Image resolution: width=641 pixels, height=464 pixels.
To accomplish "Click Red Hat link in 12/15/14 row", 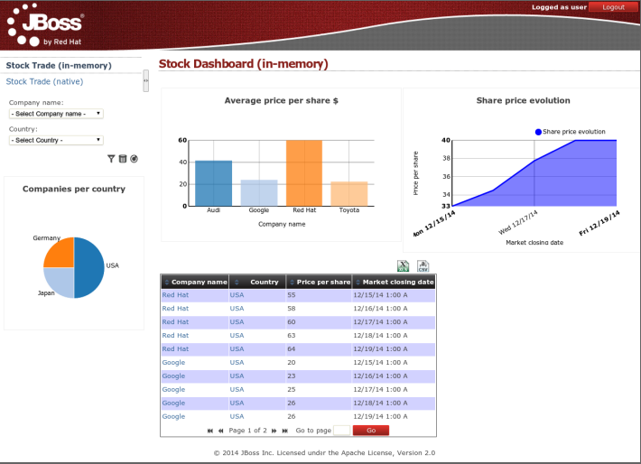I will [175, 295].
